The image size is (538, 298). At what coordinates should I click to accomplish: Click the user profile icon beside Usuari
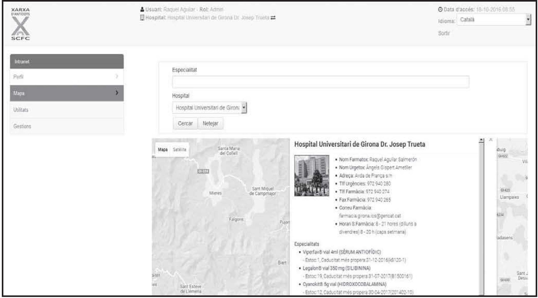pyautogui.click(x=142, y=10)
